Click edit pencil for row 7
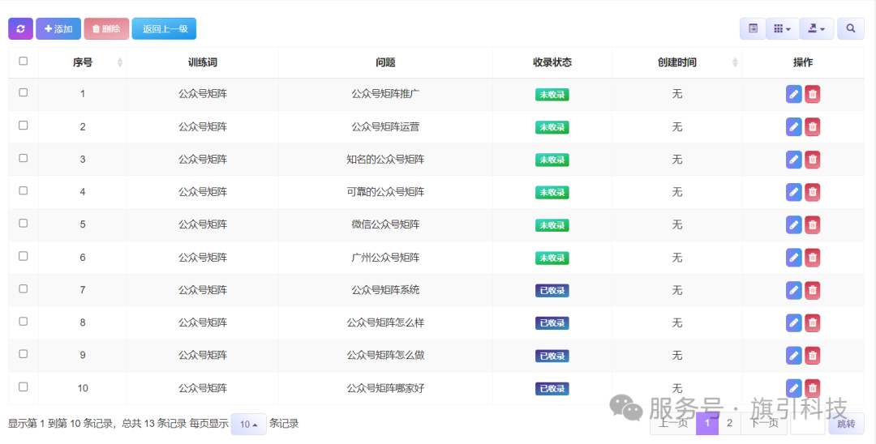The width and height of the screenshot is (876, 444). coord(793,290)
